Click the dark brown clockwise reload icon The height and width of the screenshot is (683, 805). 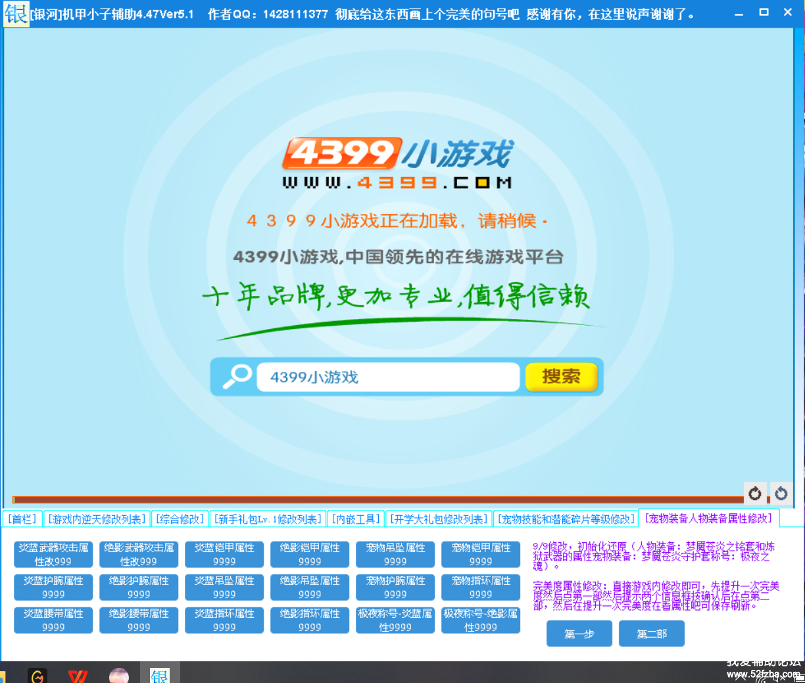[755, 493]
